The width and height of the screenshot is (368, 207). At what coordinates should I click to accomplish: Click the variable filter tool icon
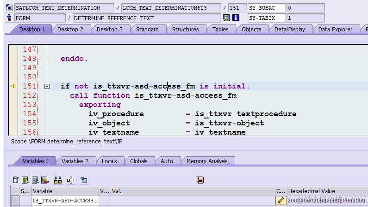84,180
